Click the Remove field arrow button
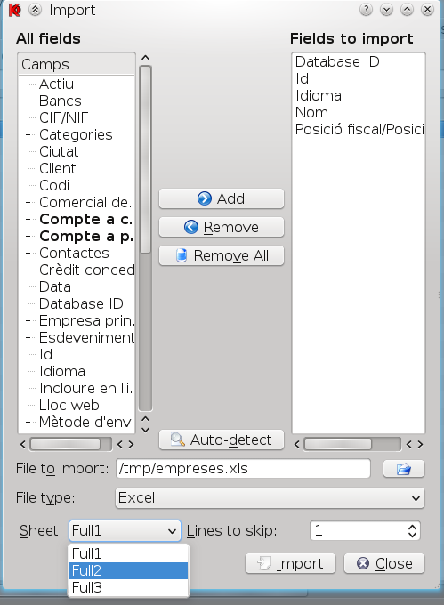The image size is (444, 605). click(x=222, y=227)
